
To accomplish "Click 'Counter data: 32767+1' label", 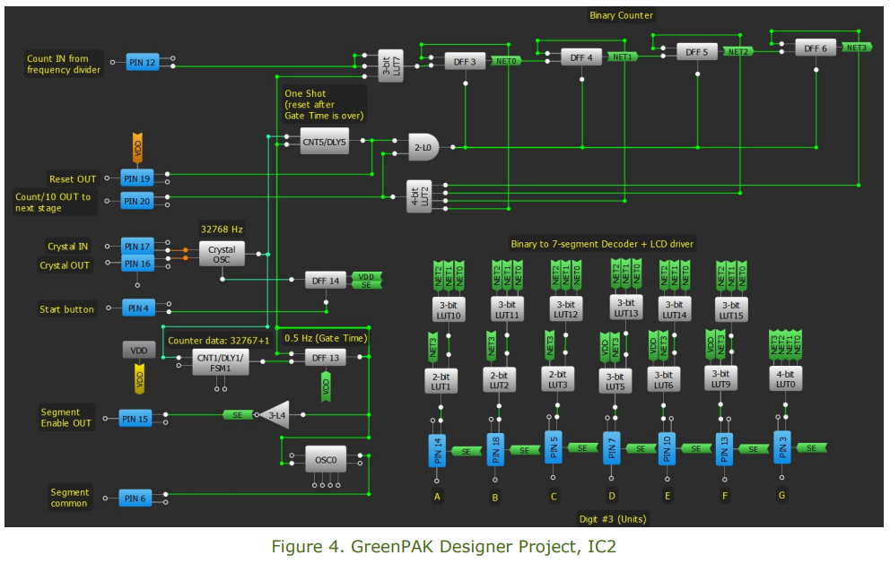I will (x=219, y=341).
